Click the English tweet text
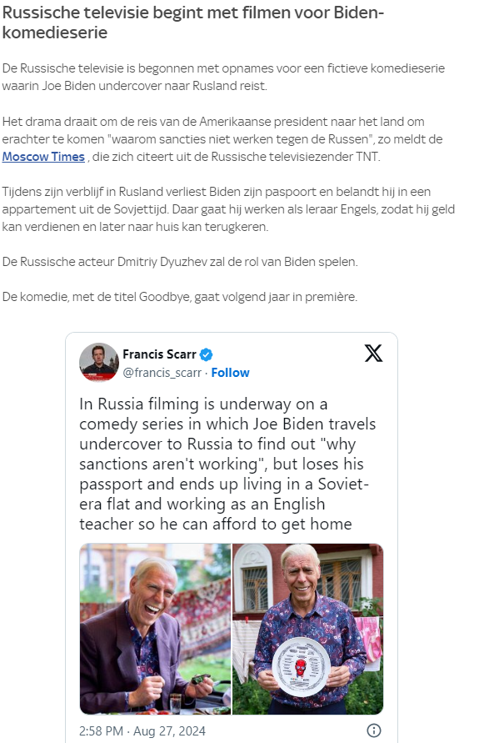Image resolution: width=479 pixels, height=743 pixels. pyautogui.click(x=227, y=464)
